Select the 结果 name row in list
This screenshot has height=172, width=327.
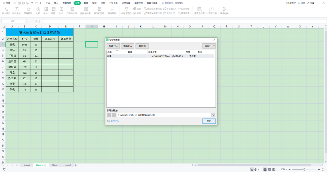point(160,56)
